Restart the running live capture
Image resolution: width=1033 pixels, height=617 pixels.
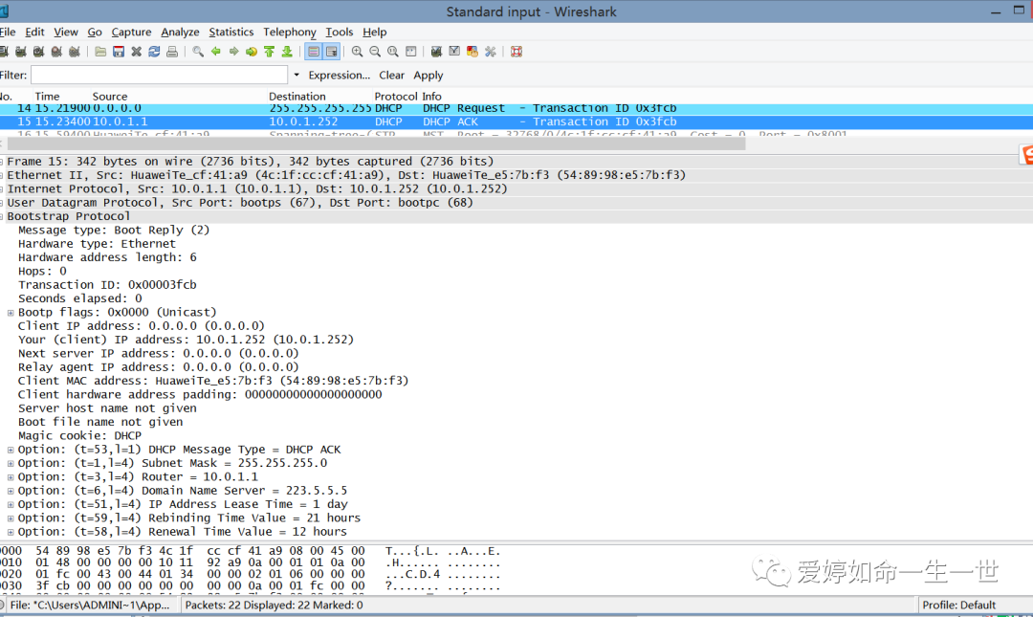click(75, 52)
